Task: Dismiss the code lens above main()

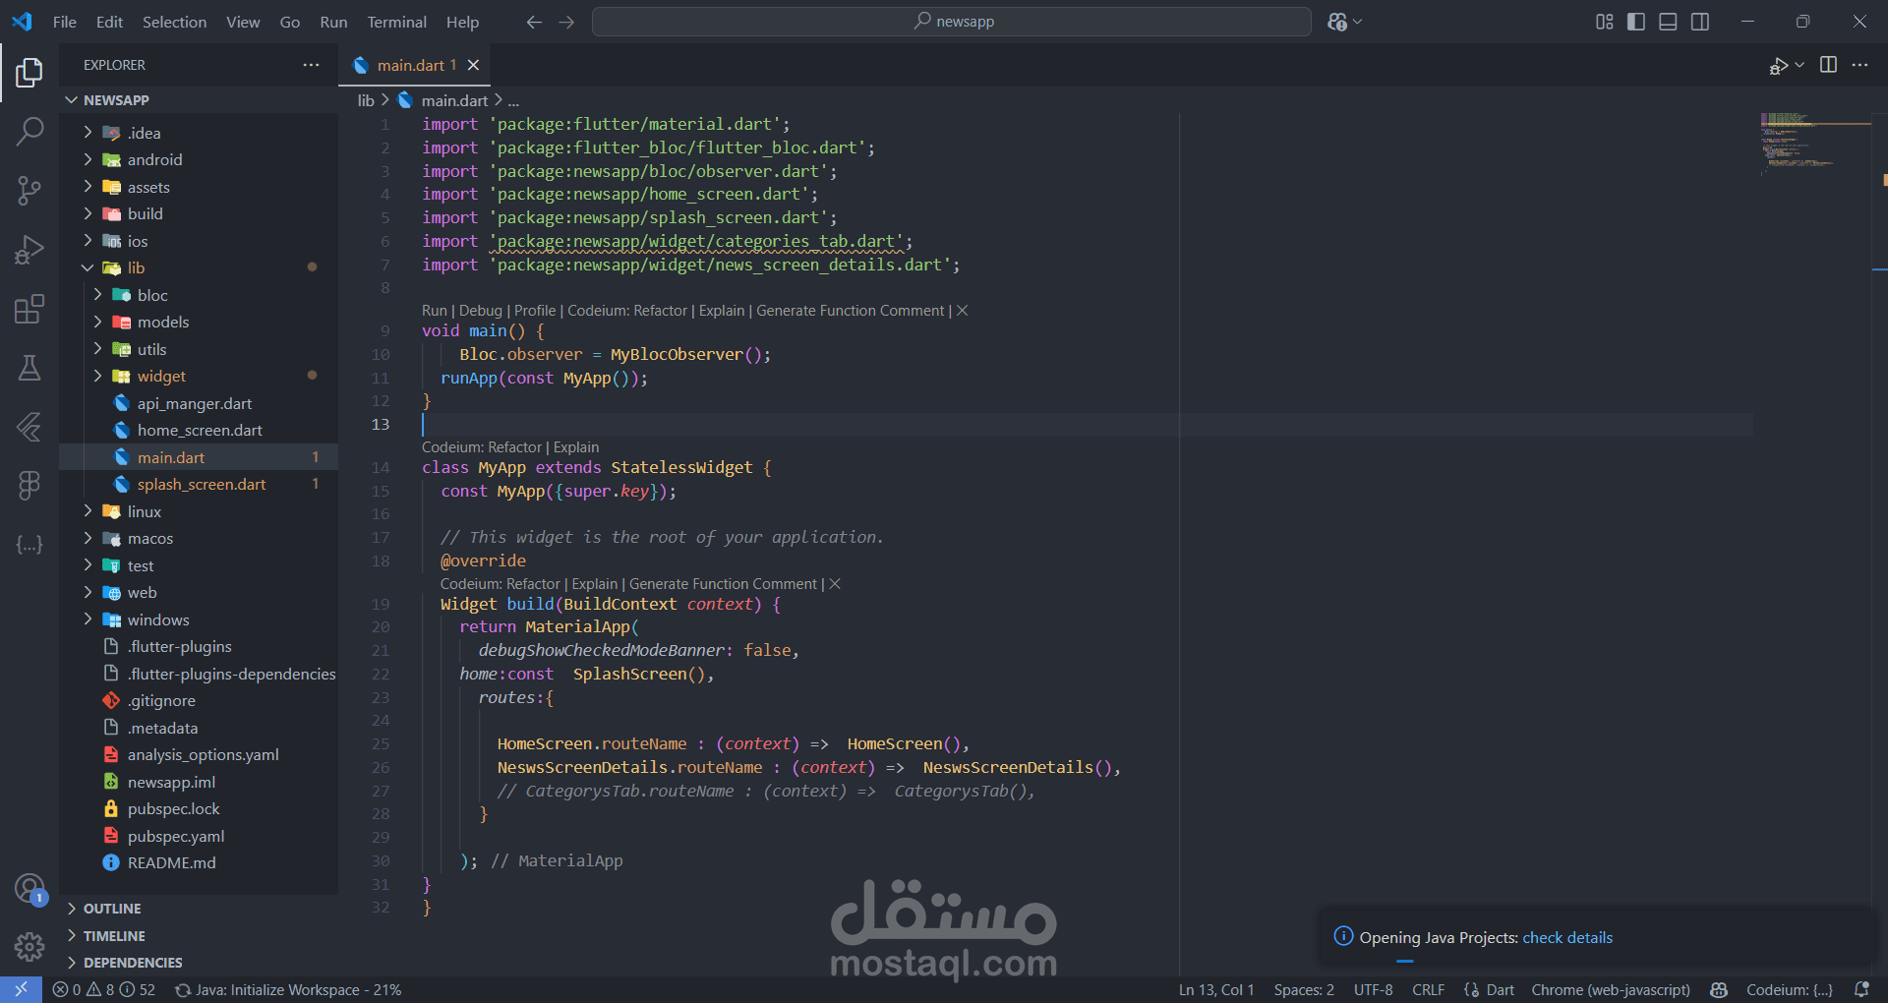Action: tap(963, 311)
